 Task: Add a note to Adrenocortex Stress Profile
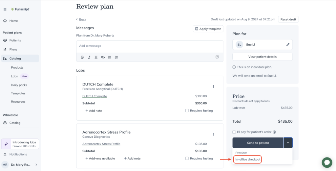(x=132, y=158)
